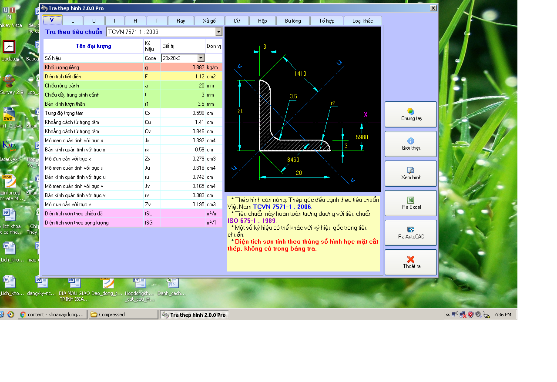Click the Chung tay button
Screen dimensions: 557x382
[411, 114]
